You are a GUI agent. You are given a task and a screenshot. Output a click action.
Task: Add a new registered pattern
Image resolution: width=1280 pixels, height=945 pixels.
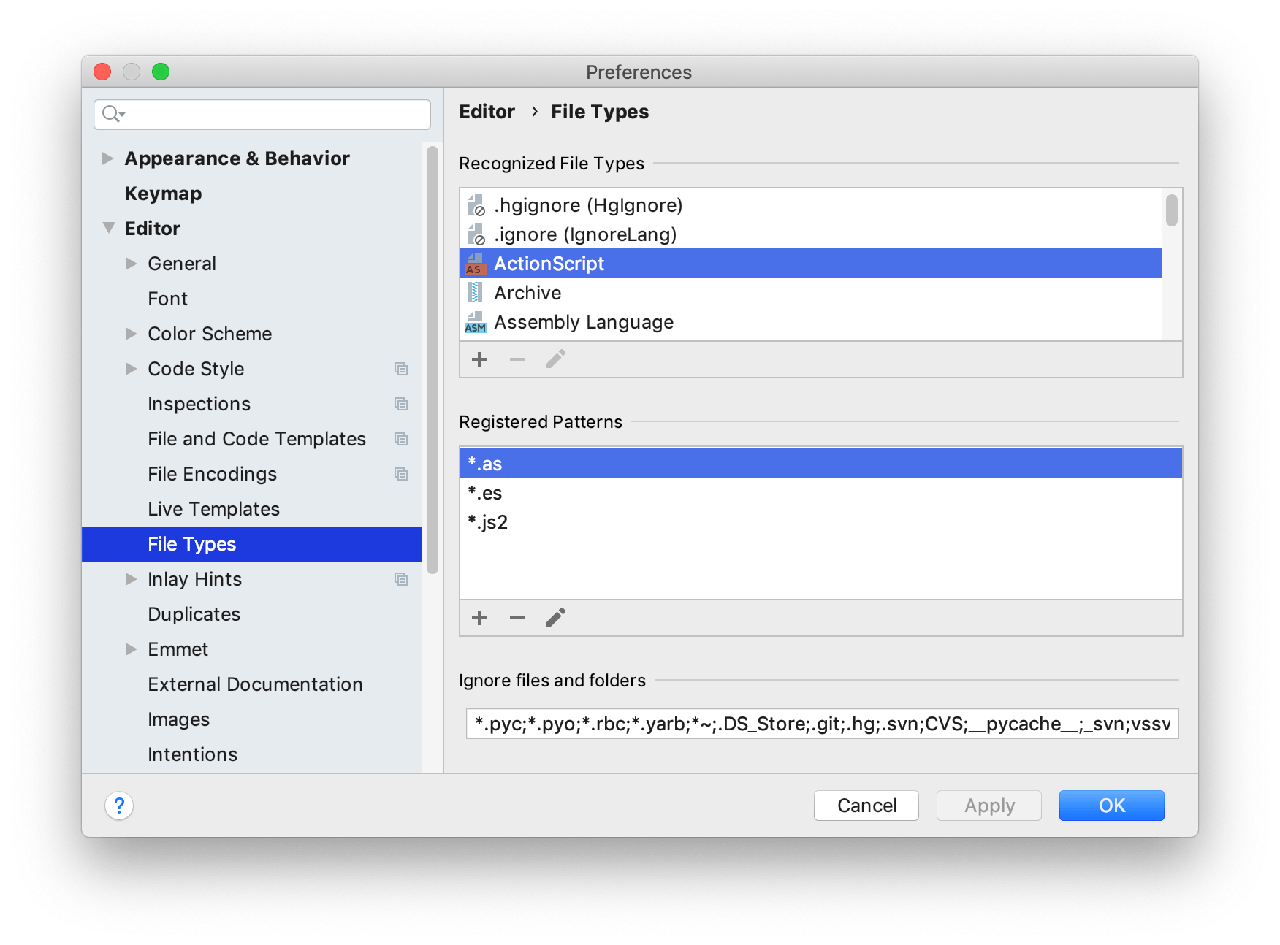[479, 618]
